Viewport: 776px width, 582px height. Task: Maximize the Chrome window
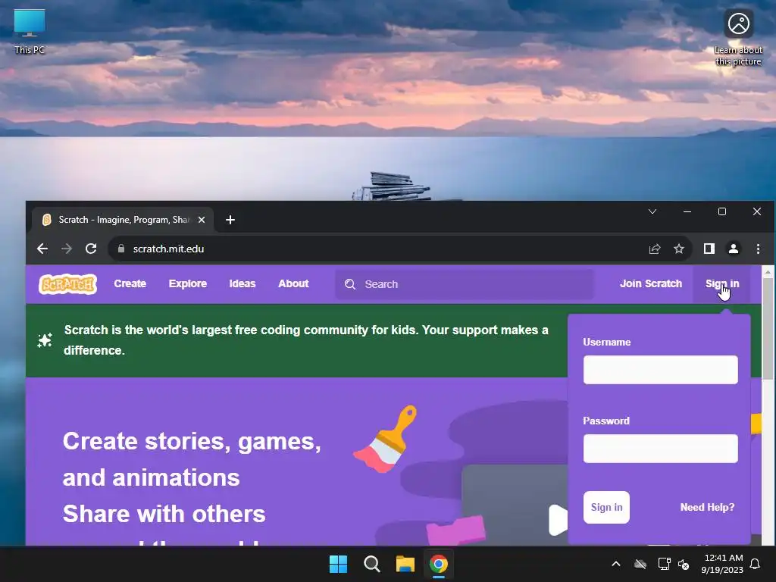(x=722, y=211)
